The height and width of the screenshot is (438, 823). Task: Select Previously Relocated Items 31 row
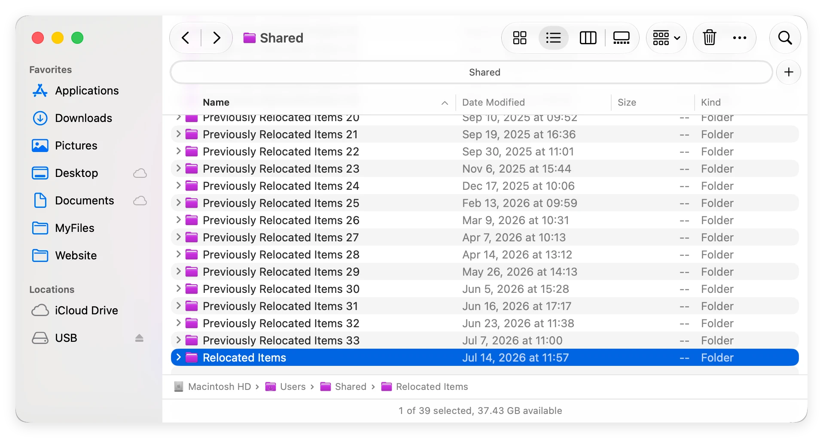coord(485,306)
